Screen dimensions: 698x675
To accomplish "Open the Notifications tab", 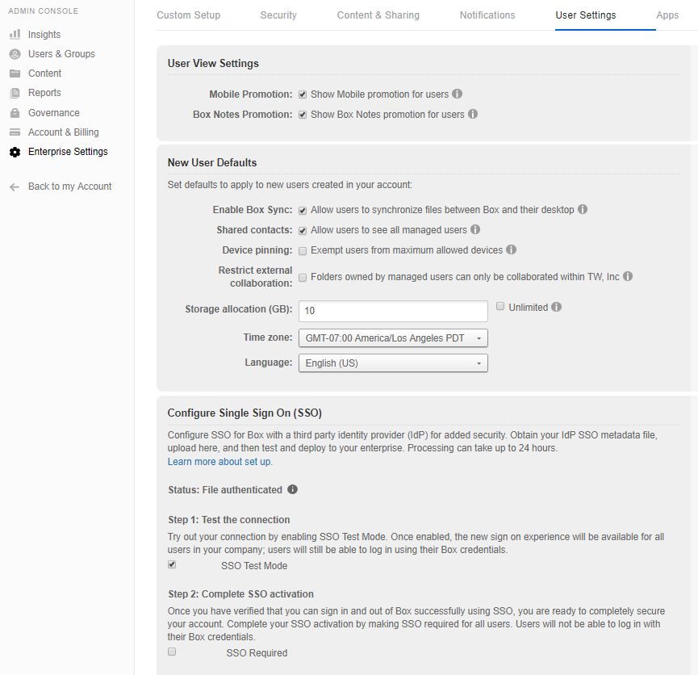I will pyautogui.click(x=487, y=15).
